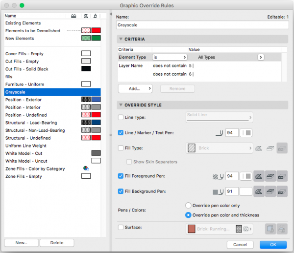Click the OK button
The height and width of the screenshot is (253, 294).
pos(273,244)
